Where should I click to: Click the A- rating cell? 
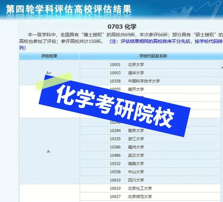pos(49,151)
